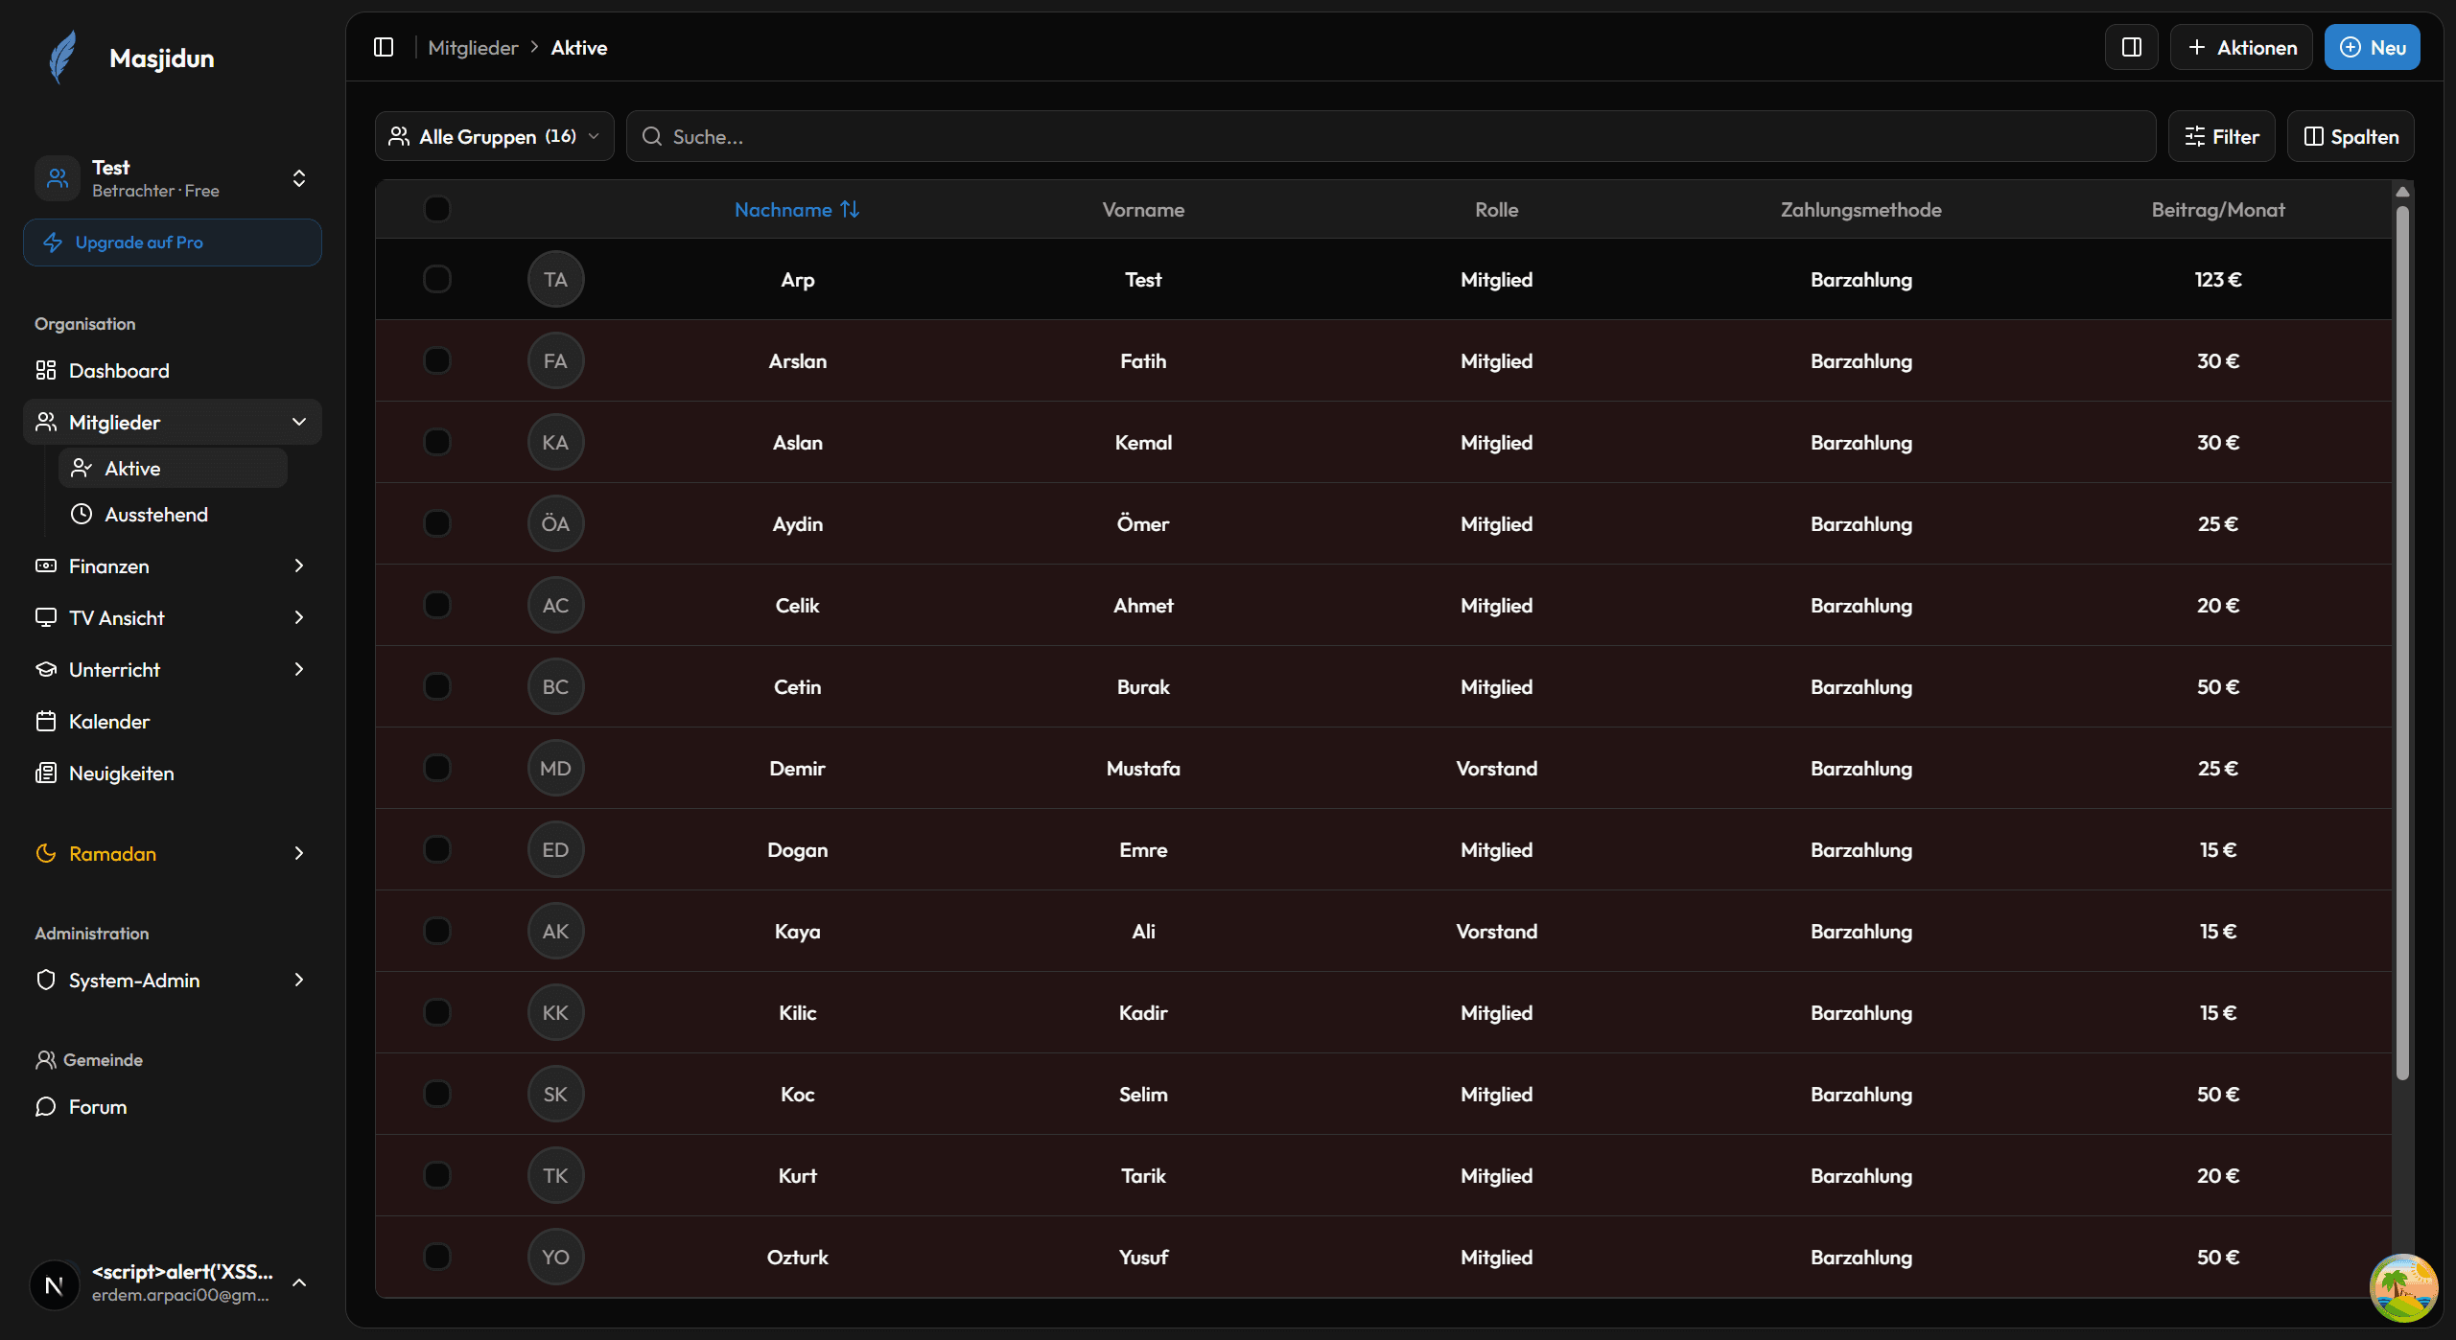2456x1340 pixels.
Task: Focus the Suche search field
Action: [1391, 136]
